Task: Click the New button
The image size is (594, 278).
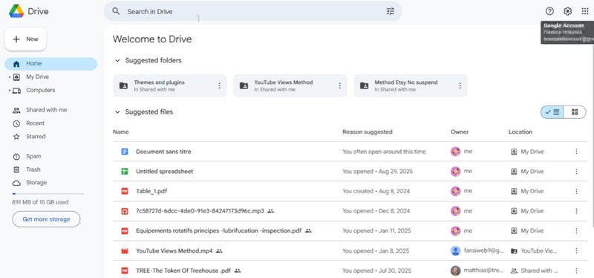Action: 25,39
